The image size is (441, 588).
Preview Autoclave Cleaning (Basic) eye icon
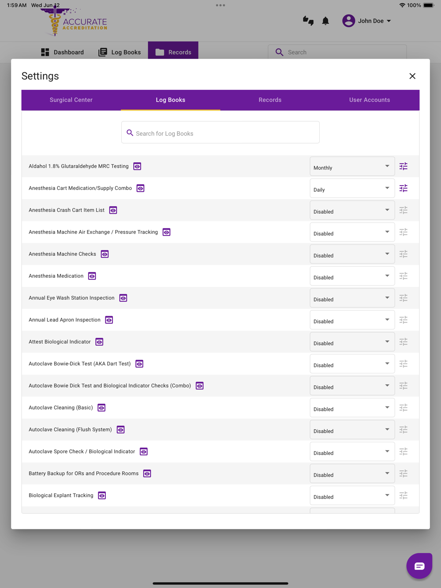[101, 408]
